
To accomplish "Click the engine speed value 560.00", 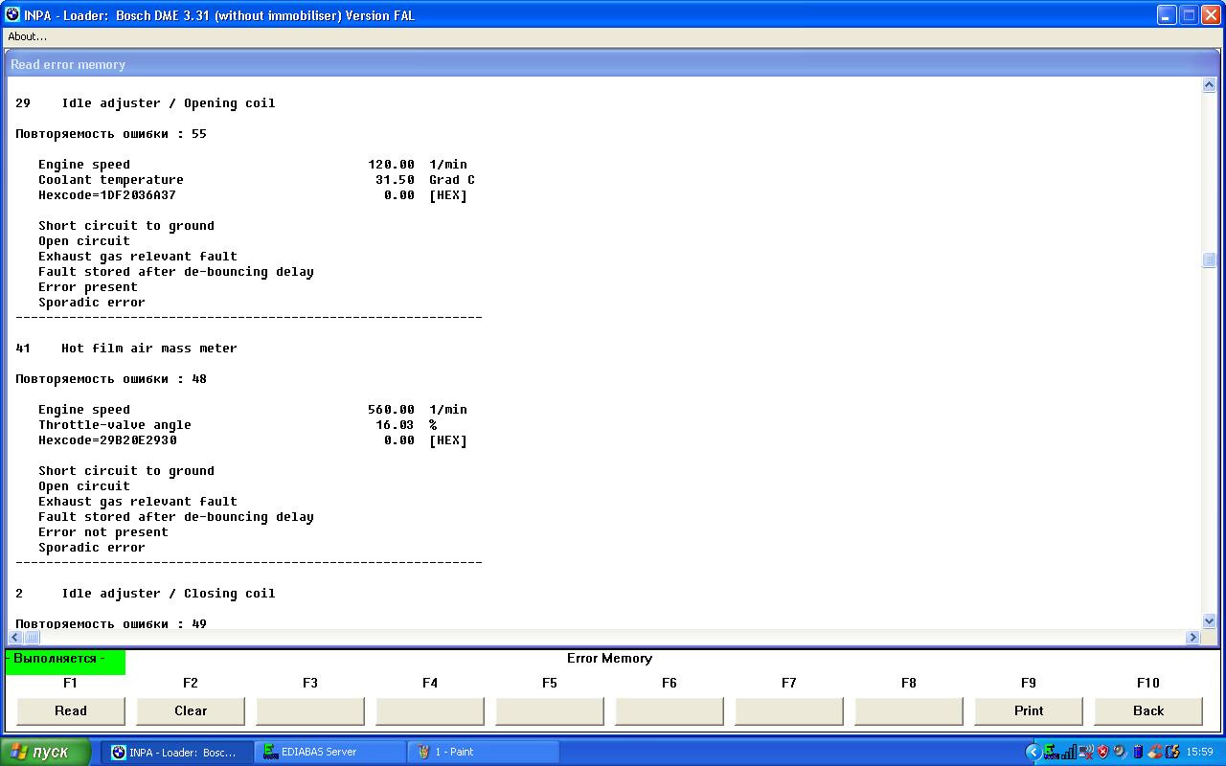I will (x=391, y=410).
